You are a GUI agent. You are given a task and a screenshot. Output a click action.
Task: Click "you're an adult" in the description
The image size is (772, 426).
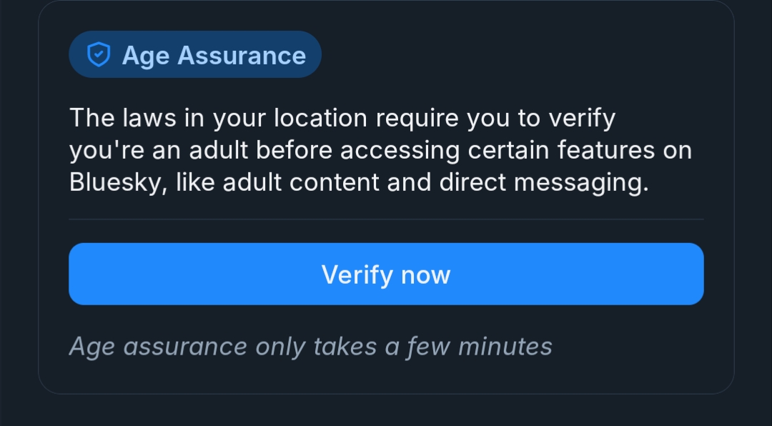[159, 151]
